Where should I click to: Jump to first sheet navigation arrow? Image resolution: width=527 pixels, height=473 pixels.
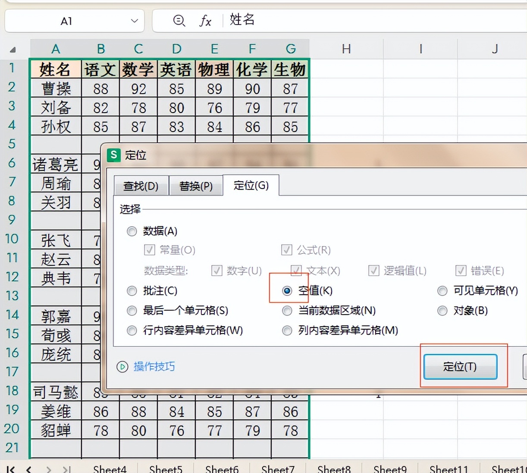[11, 469]
